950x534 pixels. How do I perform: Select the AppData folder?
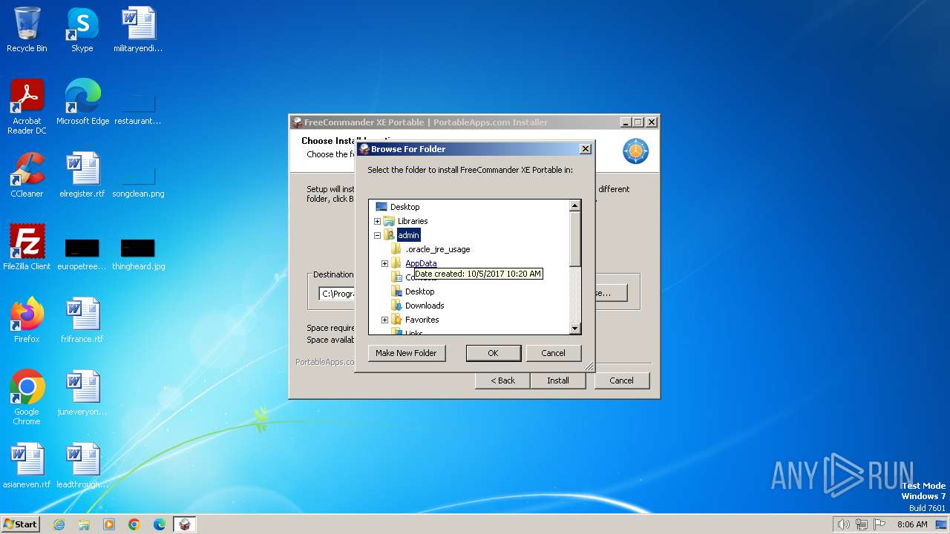coord(421,263)
